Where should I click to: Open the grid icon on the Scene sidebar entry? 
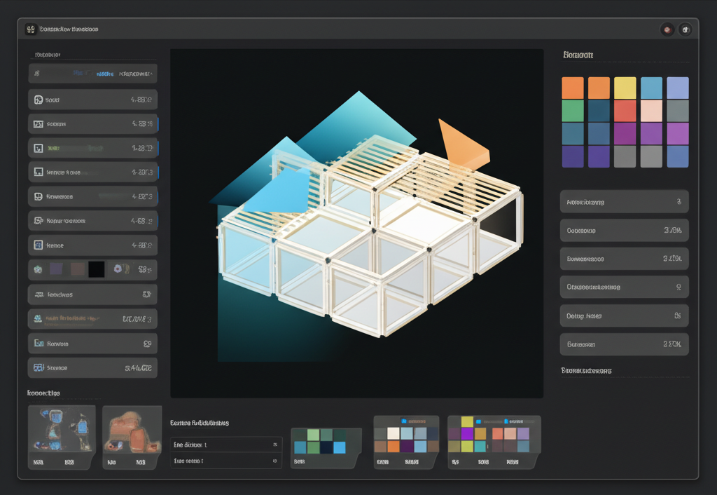coord(39,367)
